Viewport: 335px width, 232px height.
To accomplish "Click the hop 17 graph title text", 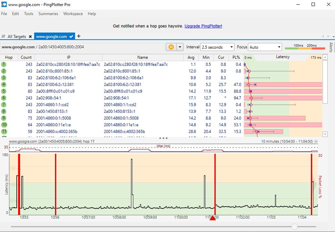I will 52,141.
